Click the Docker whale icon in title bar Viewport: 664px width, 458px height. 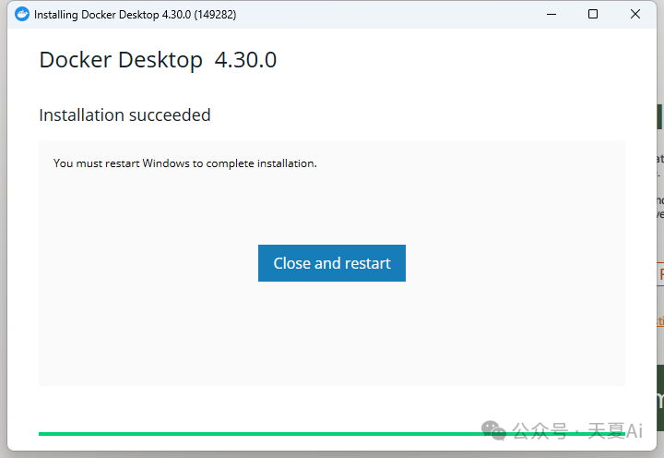[x=22, y=15]
